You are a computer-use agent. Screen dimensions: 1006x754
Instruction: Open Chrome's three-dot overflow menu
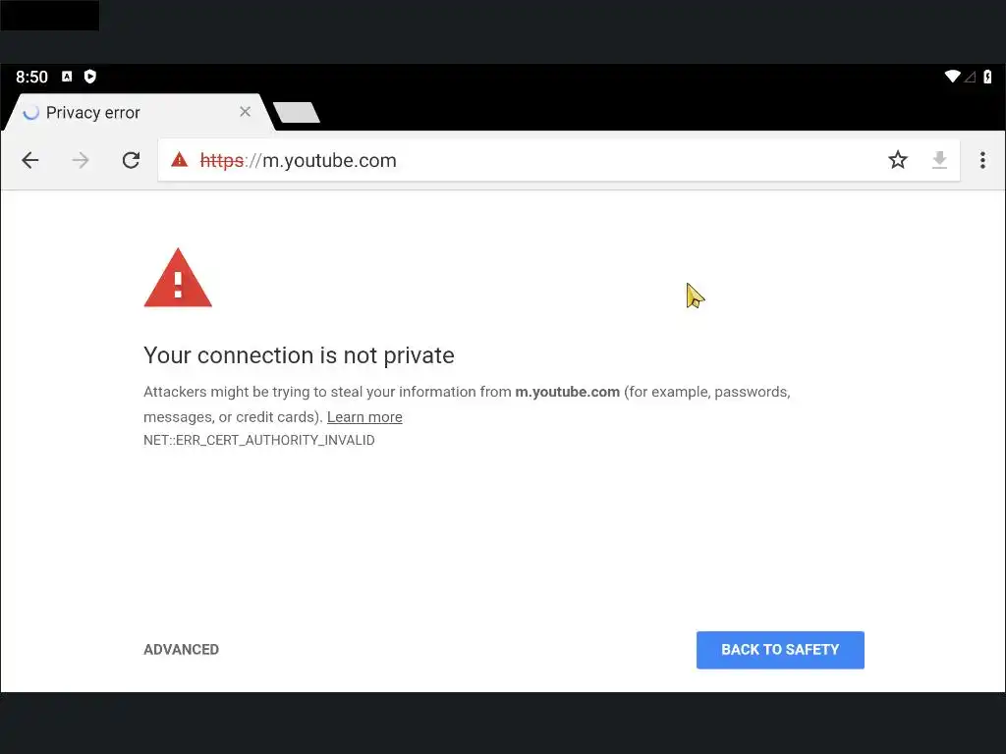(x=982, y=160)
